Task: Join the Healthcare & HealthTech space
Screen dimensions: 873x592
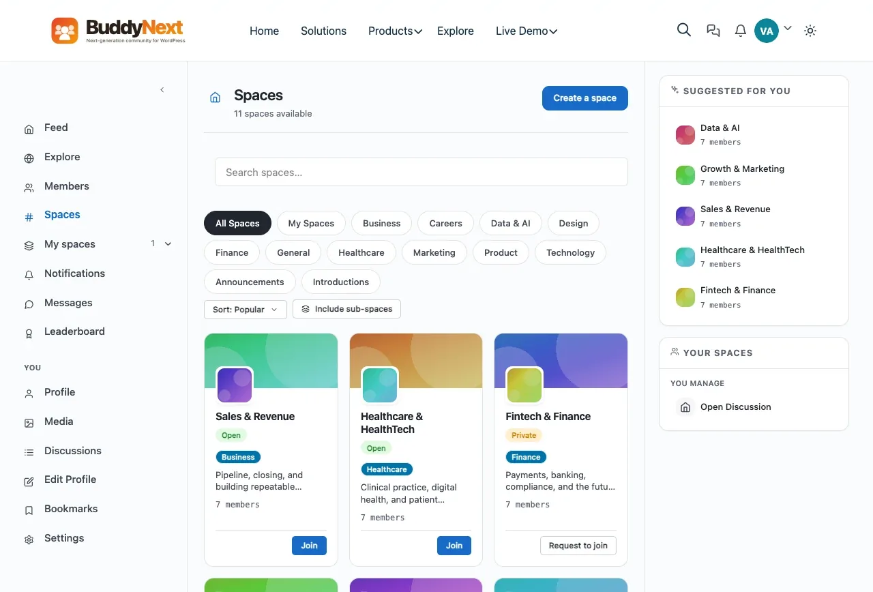Action: click(454, 546)
